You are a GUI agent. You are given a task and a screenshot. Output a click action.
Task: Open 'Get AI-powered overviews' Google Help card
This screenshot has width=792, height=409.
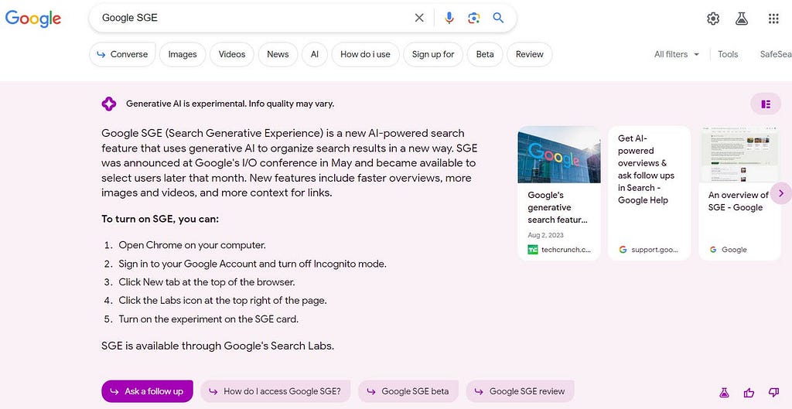[x=649, y=193]
